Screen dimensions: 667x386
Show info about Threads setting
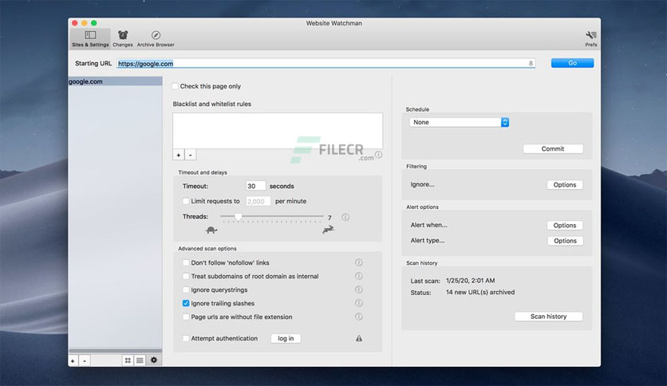click(x=345, y=217)
